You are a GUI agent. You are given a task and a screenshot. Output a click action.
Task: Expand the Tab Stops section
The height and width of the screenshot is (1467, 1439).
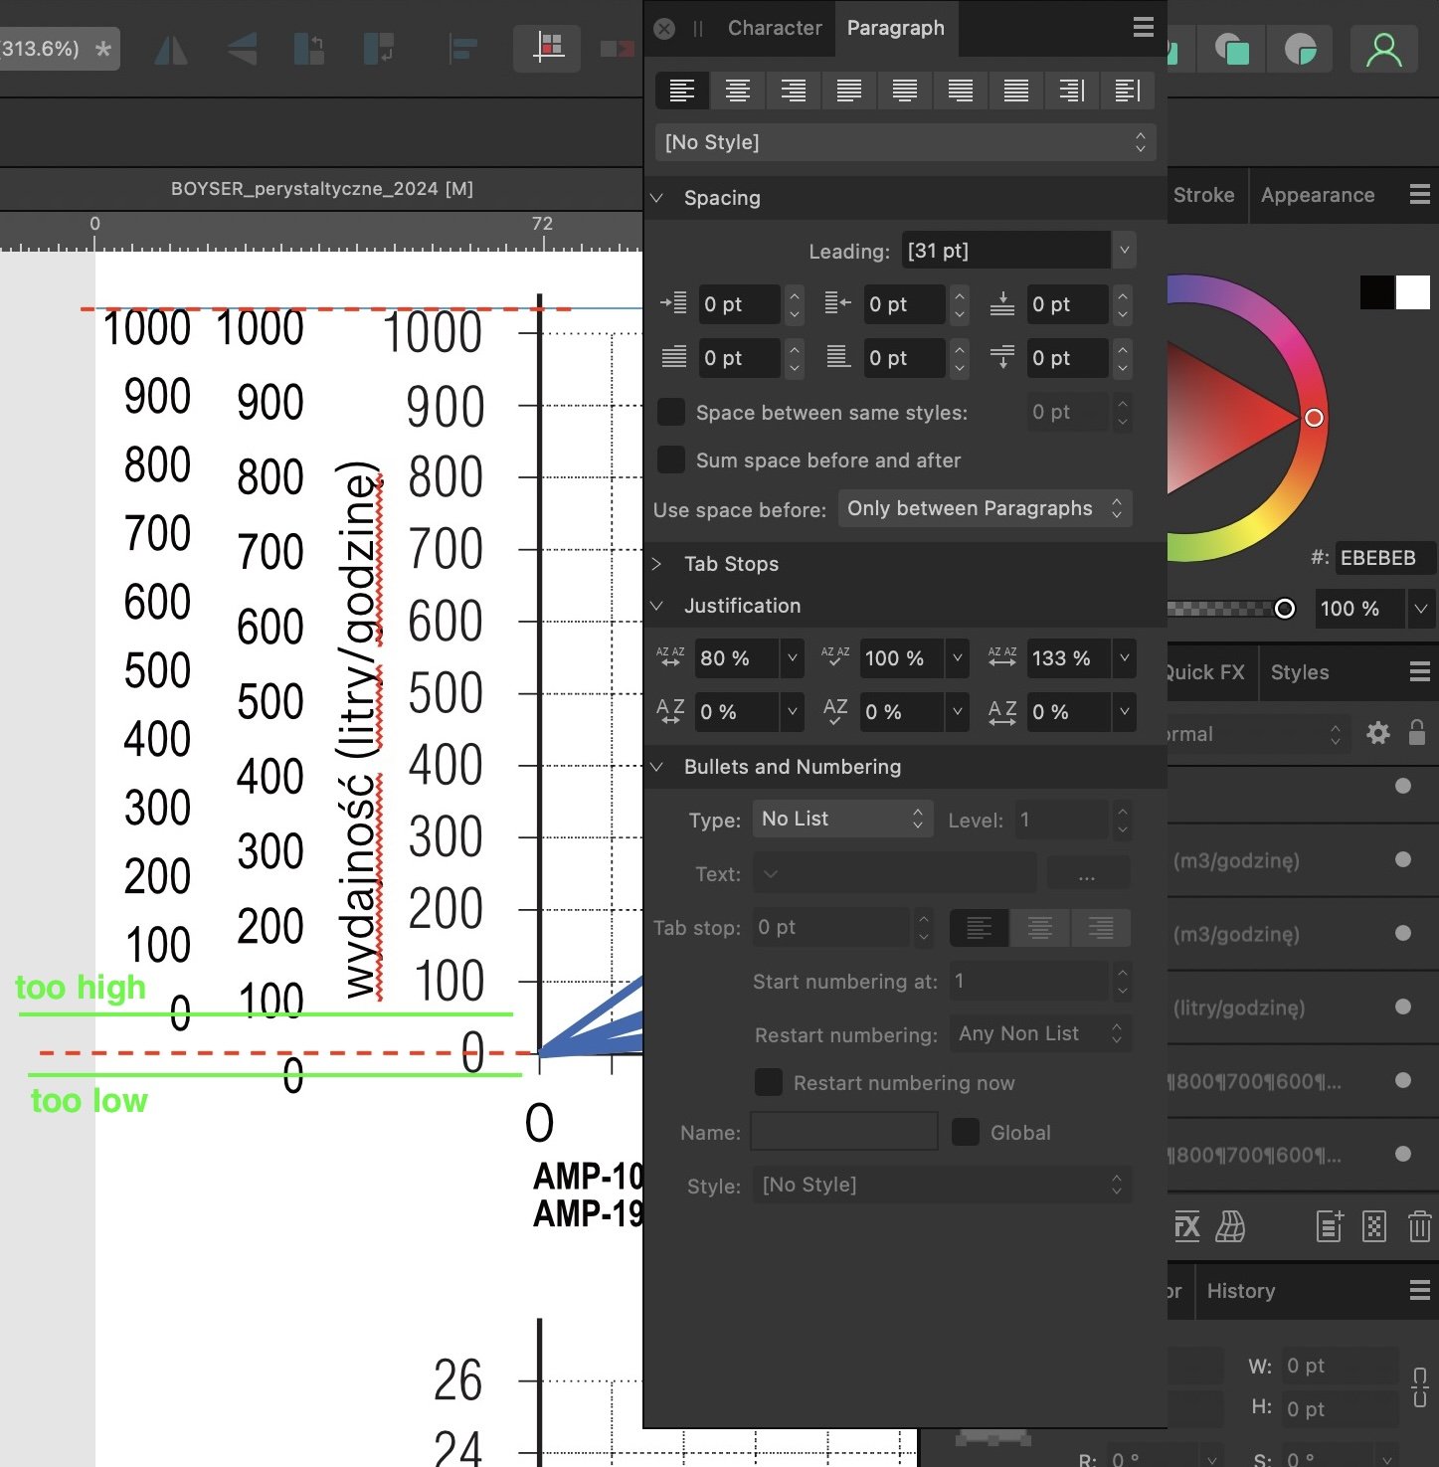(731, 564)
